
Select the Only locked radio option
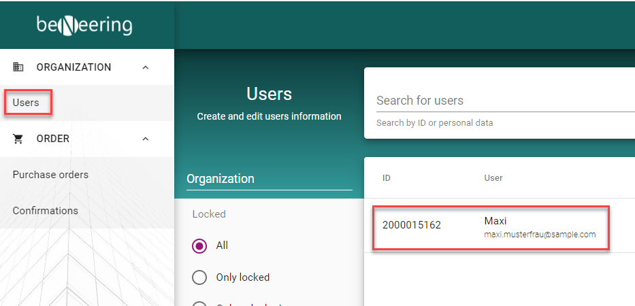click(x=199, y=277)
